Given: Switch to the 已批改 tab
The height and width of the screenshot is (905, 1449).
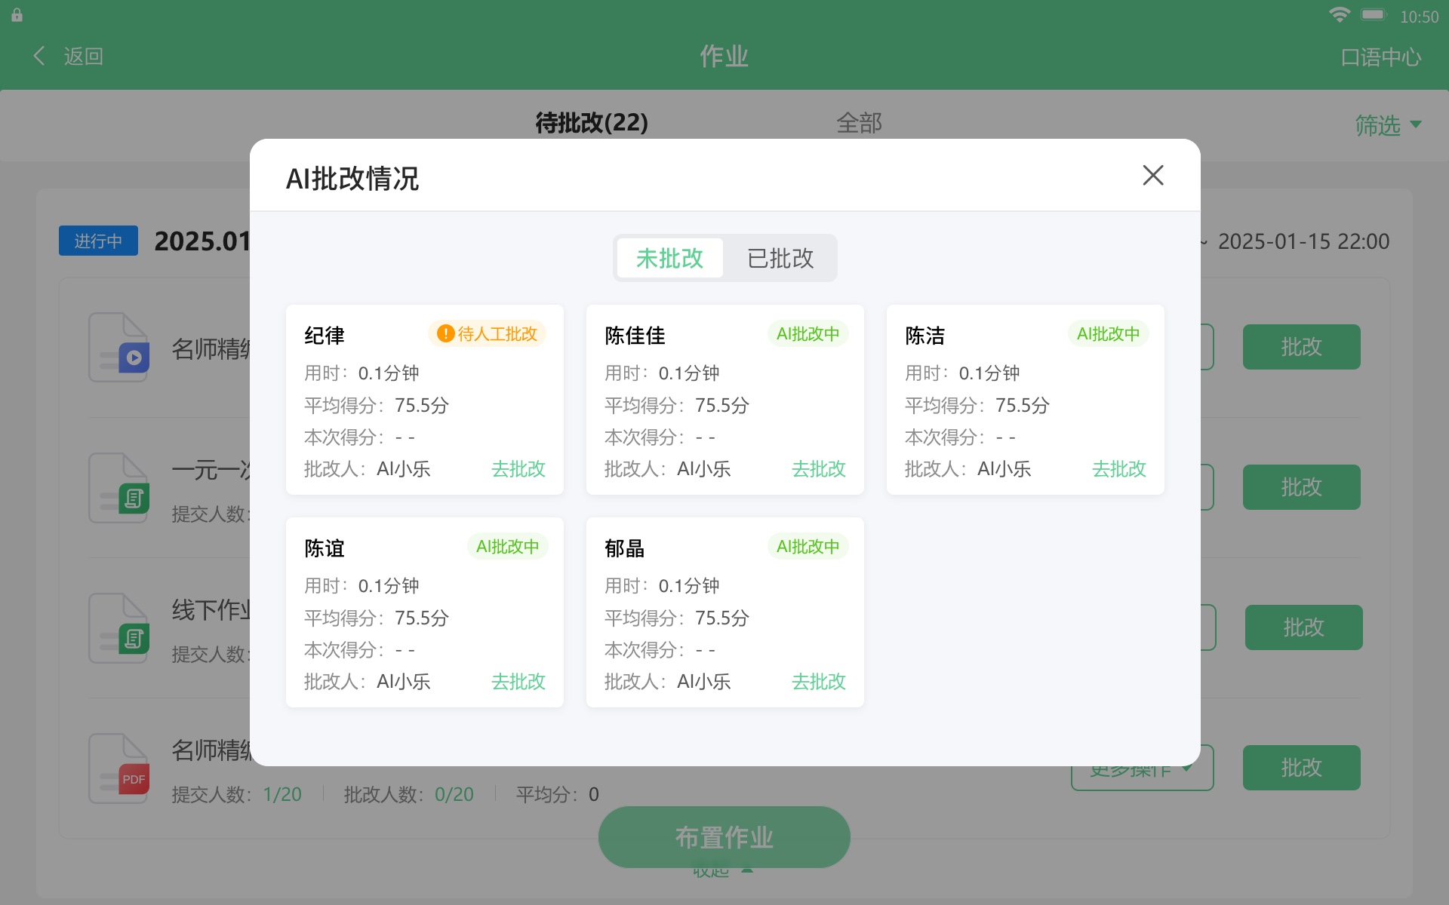Looking at the screenshot, I should point(780,258).
